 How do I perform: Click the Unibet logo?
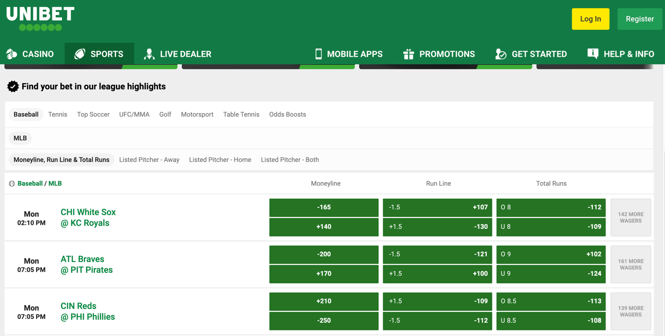(40, 19)
